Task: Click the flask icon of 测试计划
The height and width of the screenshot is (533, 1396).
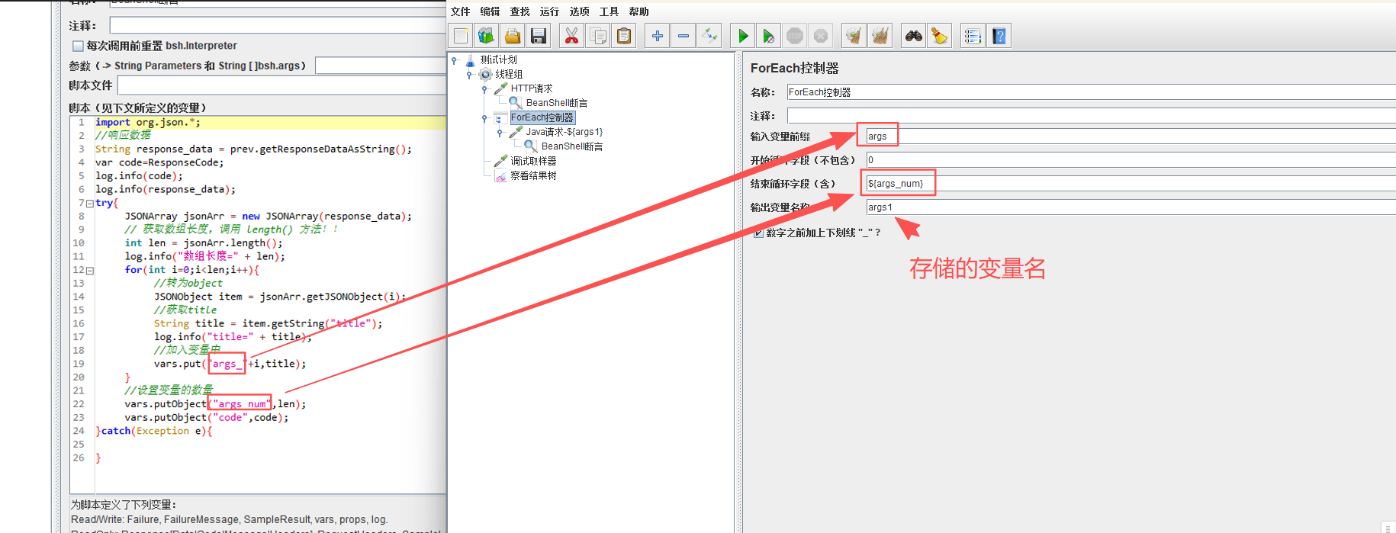Action: pos(470,59)
